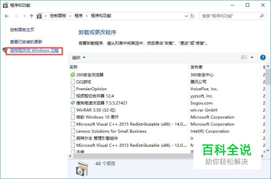This screenshot has height=179, width=271.
Task: Select 微软 Windows 10 易升 entry
Action: (x=98, y=117)
